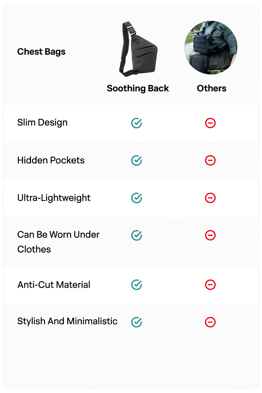This screenshot has height=393, width=262.
Task: Click the Anti-Cut Material green checkmark icon
Action: (x=137, y=285)
